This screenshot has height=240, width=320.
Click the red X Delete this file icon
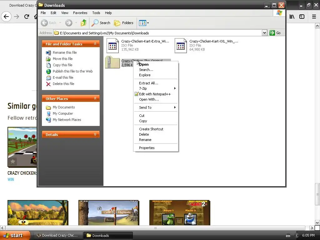48,84
